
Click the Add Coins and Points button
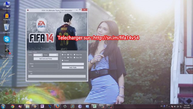tap(46, 59)
